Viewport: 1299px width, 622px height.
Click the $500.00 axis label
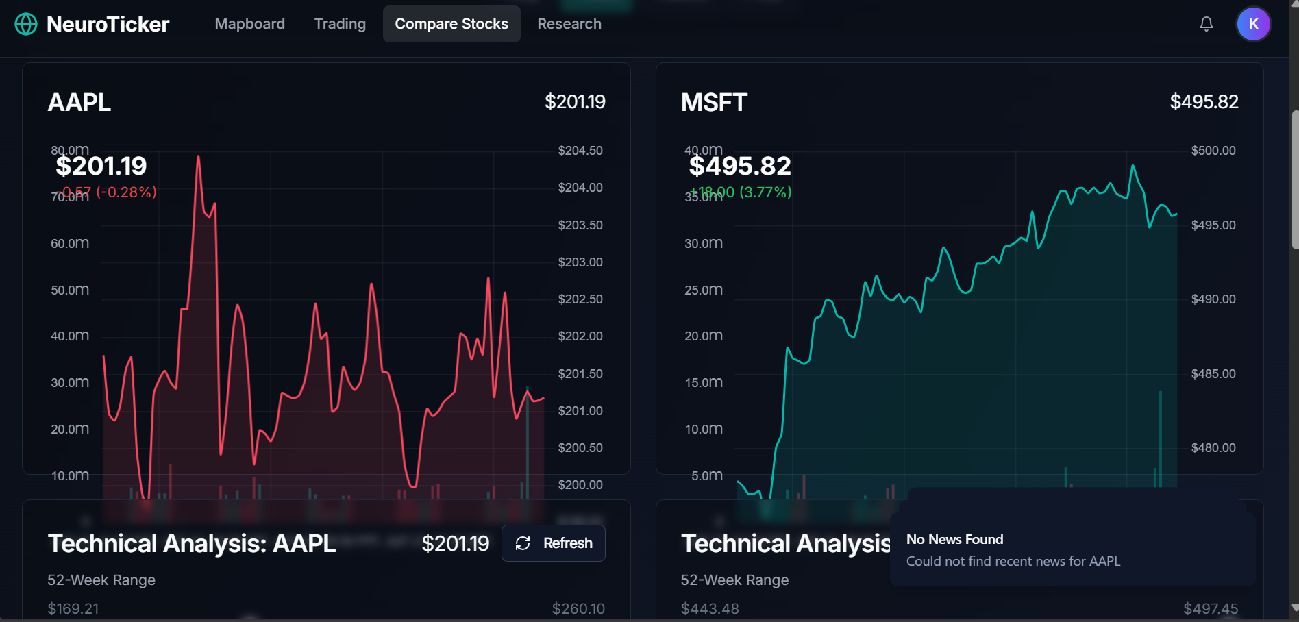point(1213,151)
